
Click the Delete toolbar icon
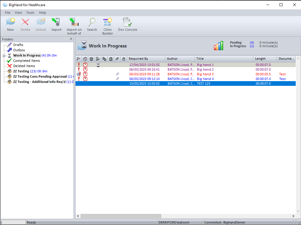[x=25, y=22]
